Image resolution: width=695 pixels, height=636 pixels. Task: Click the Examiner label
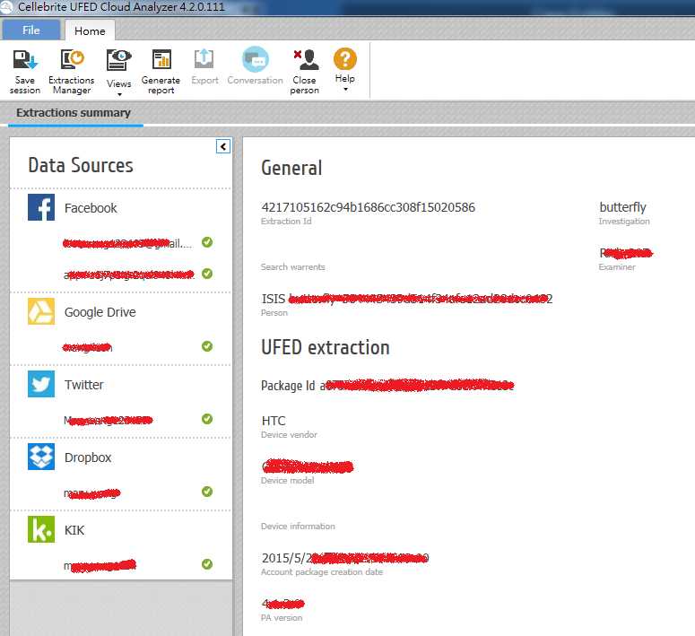pyautogui.click(x=617, y=267)
